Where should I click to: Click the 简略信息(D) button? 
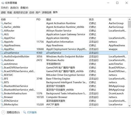pyautogui.click(x=13, y=112)
